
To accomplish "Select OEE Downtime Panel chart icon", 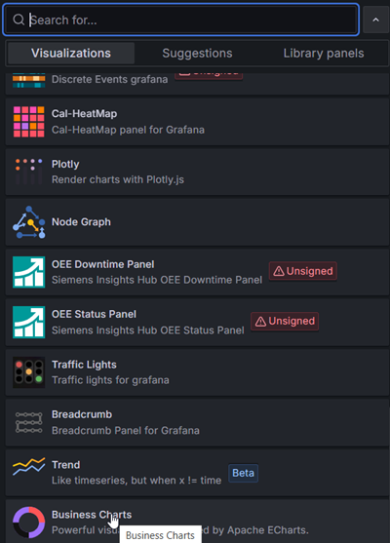I will tap(28, 272).
